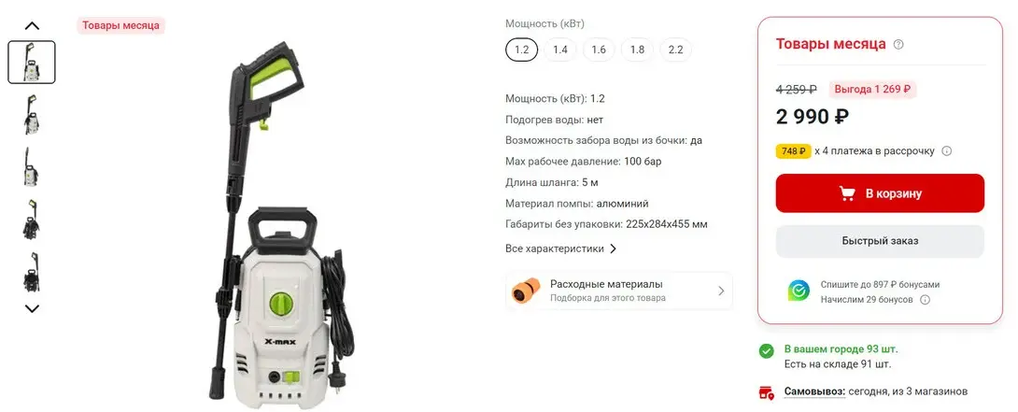Open the Самовывоз pickup link
Viewport: 1018px width, 412px height.
coord(814,391)
